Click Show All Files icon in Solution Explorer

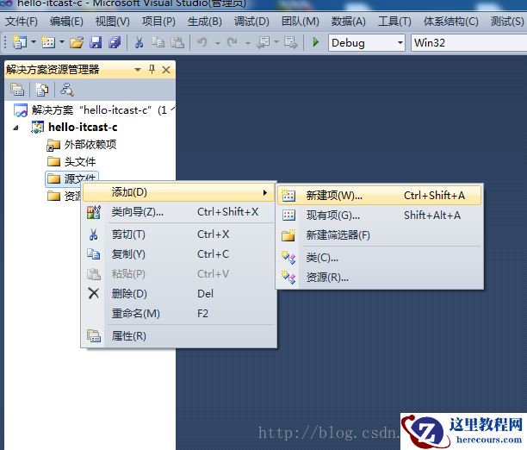[x=41, y=90]
